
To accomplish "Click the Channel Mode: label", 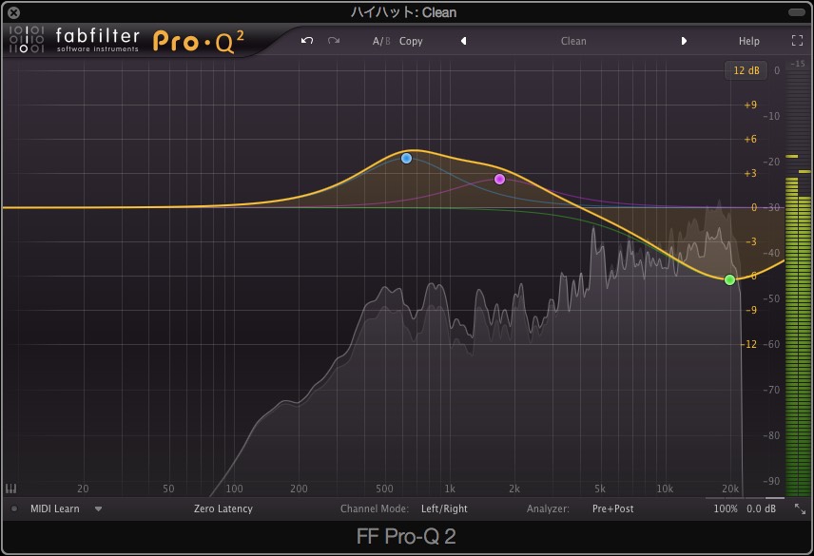I will [375, 508].
